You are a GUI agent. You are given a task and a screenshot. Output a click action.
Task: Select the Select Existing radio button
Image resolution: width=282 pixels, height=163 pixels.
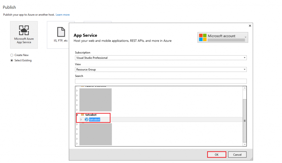(x=12, y=60)
